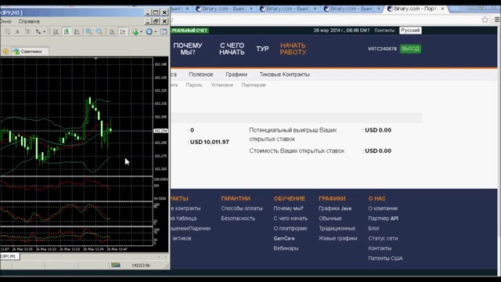Viewport: 501px width, 282px height.
Task: Open the Установки account link
Action: point(222,85)
